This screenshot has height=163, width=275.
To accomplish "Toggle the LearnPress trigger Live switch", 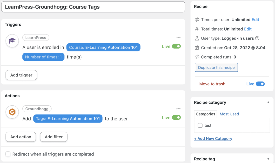I will (176, 46).
